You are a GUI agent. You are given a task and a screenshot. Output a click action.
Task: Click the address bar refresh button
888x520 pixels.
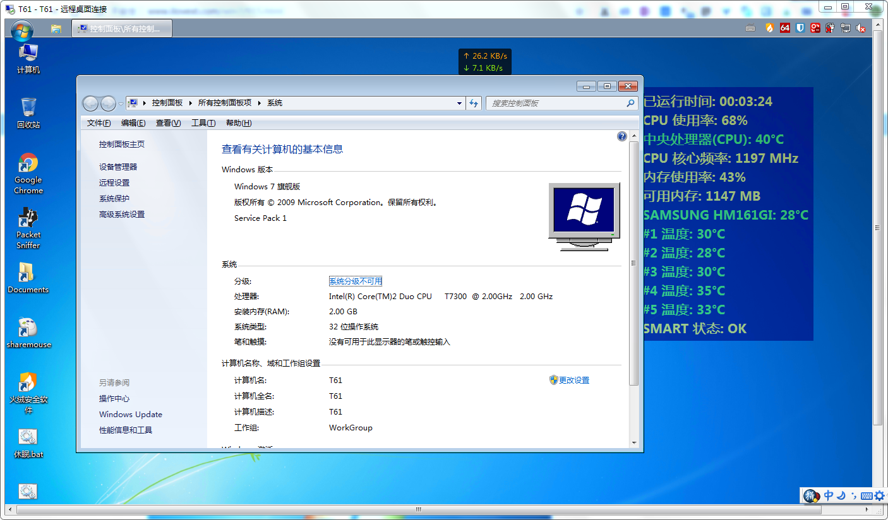[x=474, y=103]
